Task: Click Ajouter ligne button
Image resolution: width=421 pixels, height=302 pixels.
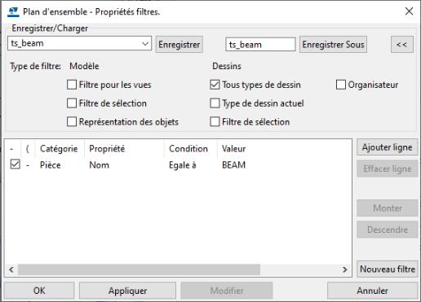Action: click(387, 147)
